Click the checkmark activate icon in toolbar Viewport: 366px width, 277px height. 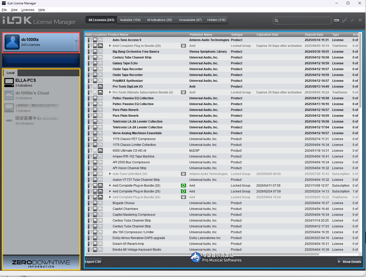tap(352, 20)
